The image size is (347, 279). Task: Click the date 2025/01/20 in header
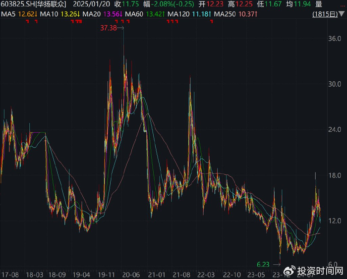point(91,4)
